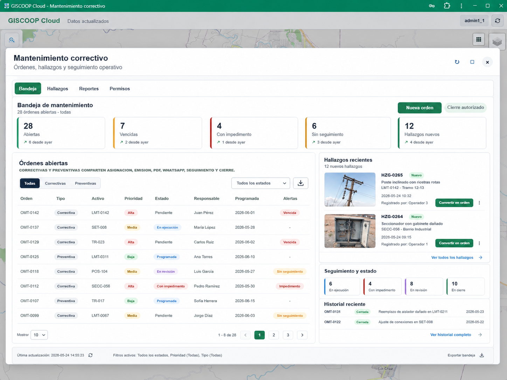Open the Mostrar rows-per-page dropdown
The width and height of the screenshot is (507, 380).
point(39,335)
